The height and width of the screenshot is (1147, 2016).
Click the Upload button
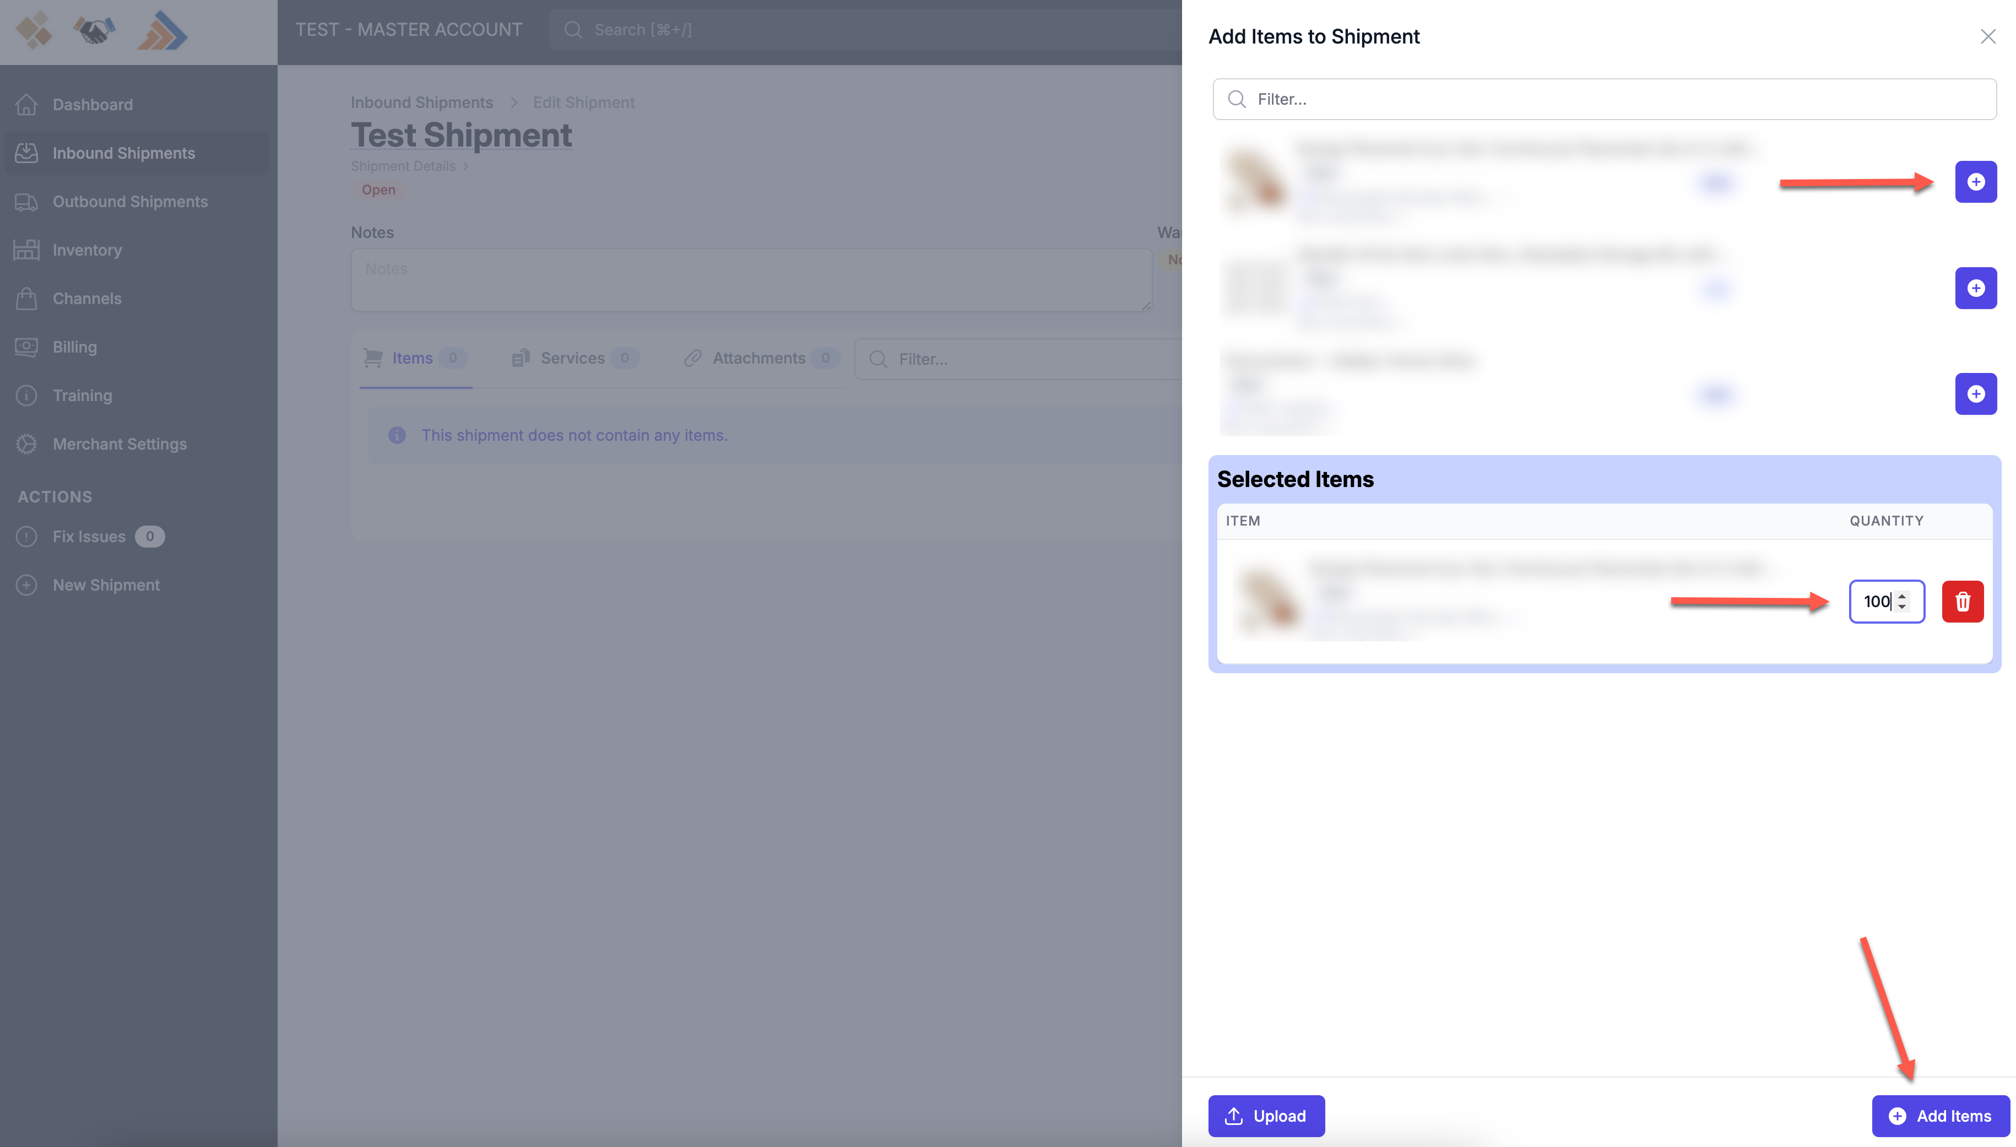click(1266, 1116)
